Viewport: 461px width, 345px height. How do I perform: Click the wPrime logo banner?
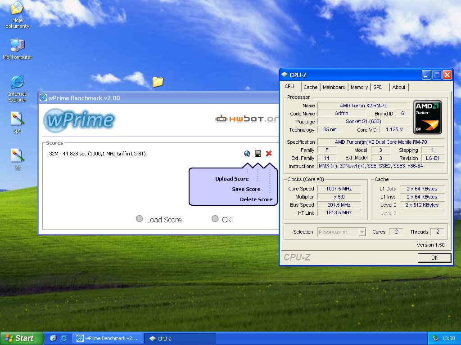79,120
